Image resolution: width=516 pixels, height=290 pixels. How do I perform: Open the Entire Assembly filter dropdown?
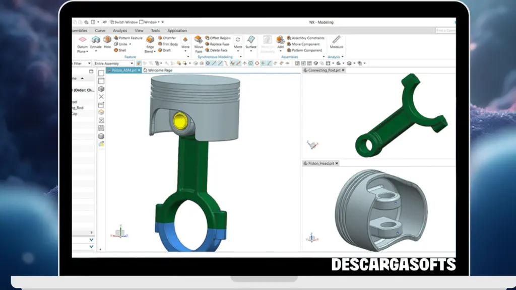[x=132, y=63]
